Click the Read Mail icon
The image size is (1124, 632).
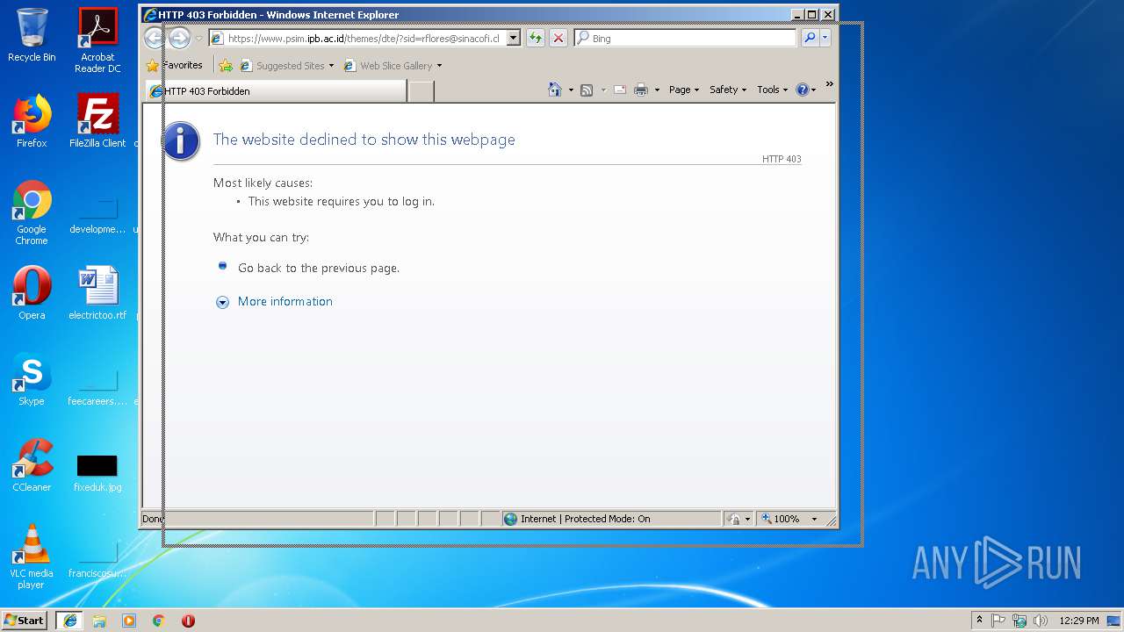coord(620,90)
